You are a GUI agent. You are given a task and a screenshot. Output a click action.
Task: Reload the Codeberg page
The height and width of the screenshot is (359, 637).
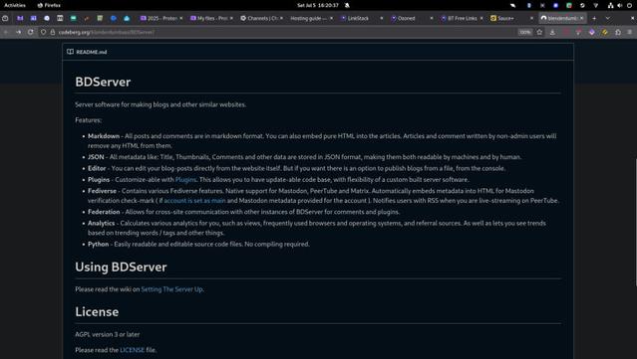(31, 32)
